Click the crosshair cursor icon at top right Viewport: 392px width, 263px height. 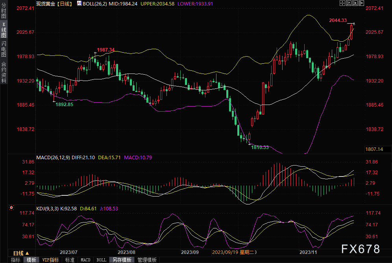pos(342,3)
